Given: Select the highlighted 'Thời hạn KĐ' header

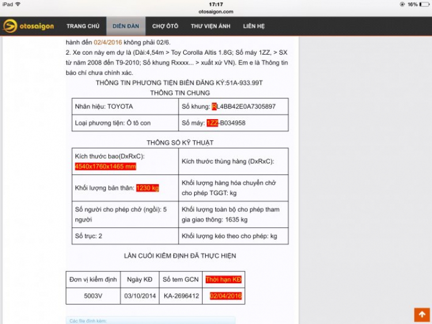Looking at the screenshot, I should 223,280.
